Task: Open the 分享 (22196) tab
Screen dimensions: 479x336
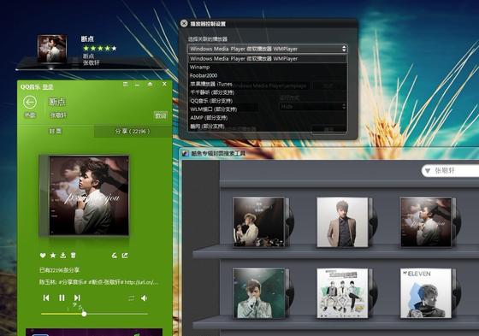Action: (133, 132)
